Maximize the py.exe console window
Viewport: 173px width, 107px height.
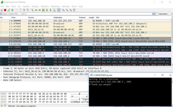pyautogui.click(x=162, y=75)
